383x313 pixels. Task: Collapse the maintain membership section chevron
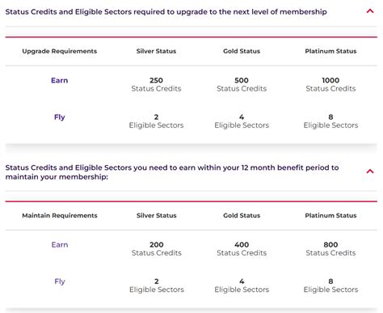pyautogui.click(x=370, y=171)
